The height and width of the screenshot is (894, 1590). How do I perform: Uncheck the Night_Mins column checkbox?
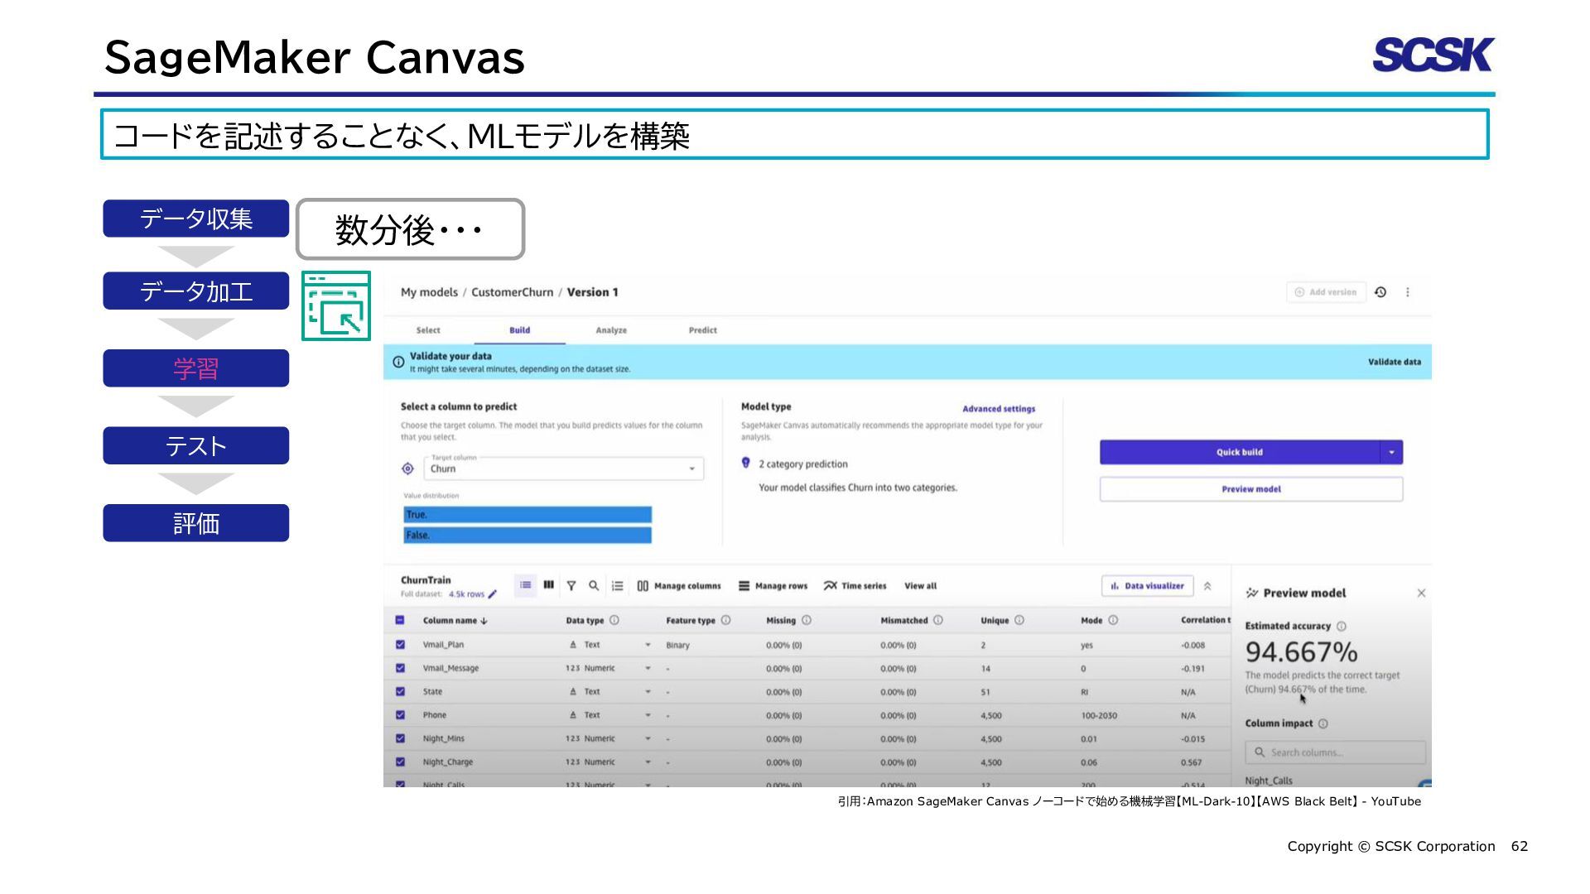[x=400, y=738]
